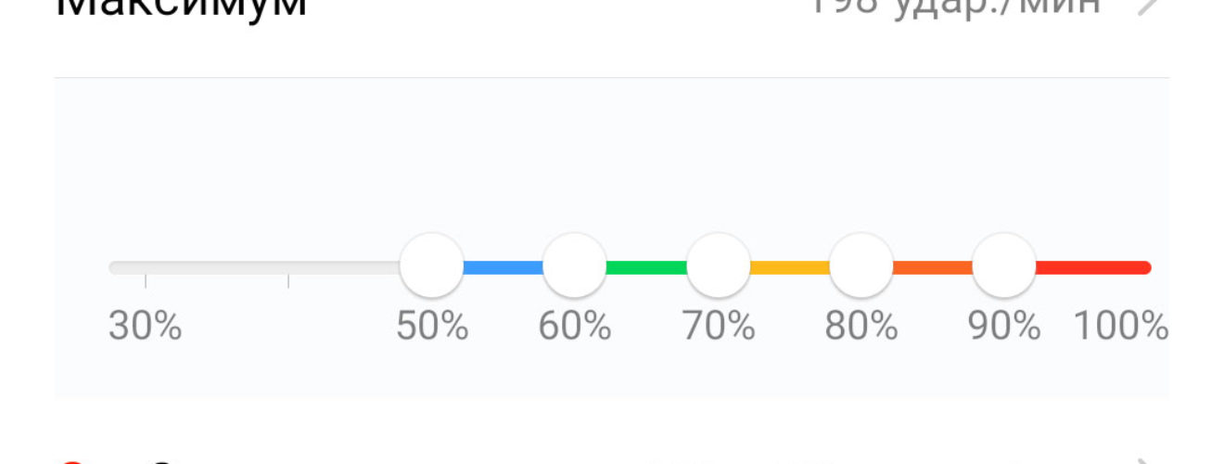The height and width of the screenshot is (464, 1224).
Task: Click the gray inactive slider track
Action: tap(254, 267)
